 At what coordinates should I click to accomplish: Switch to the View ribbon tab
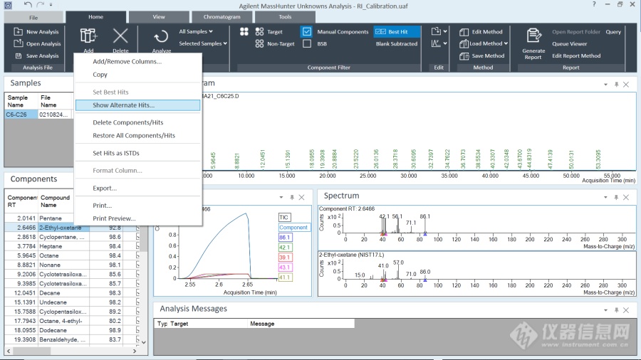pyautogui.click(x=159, y=17)
